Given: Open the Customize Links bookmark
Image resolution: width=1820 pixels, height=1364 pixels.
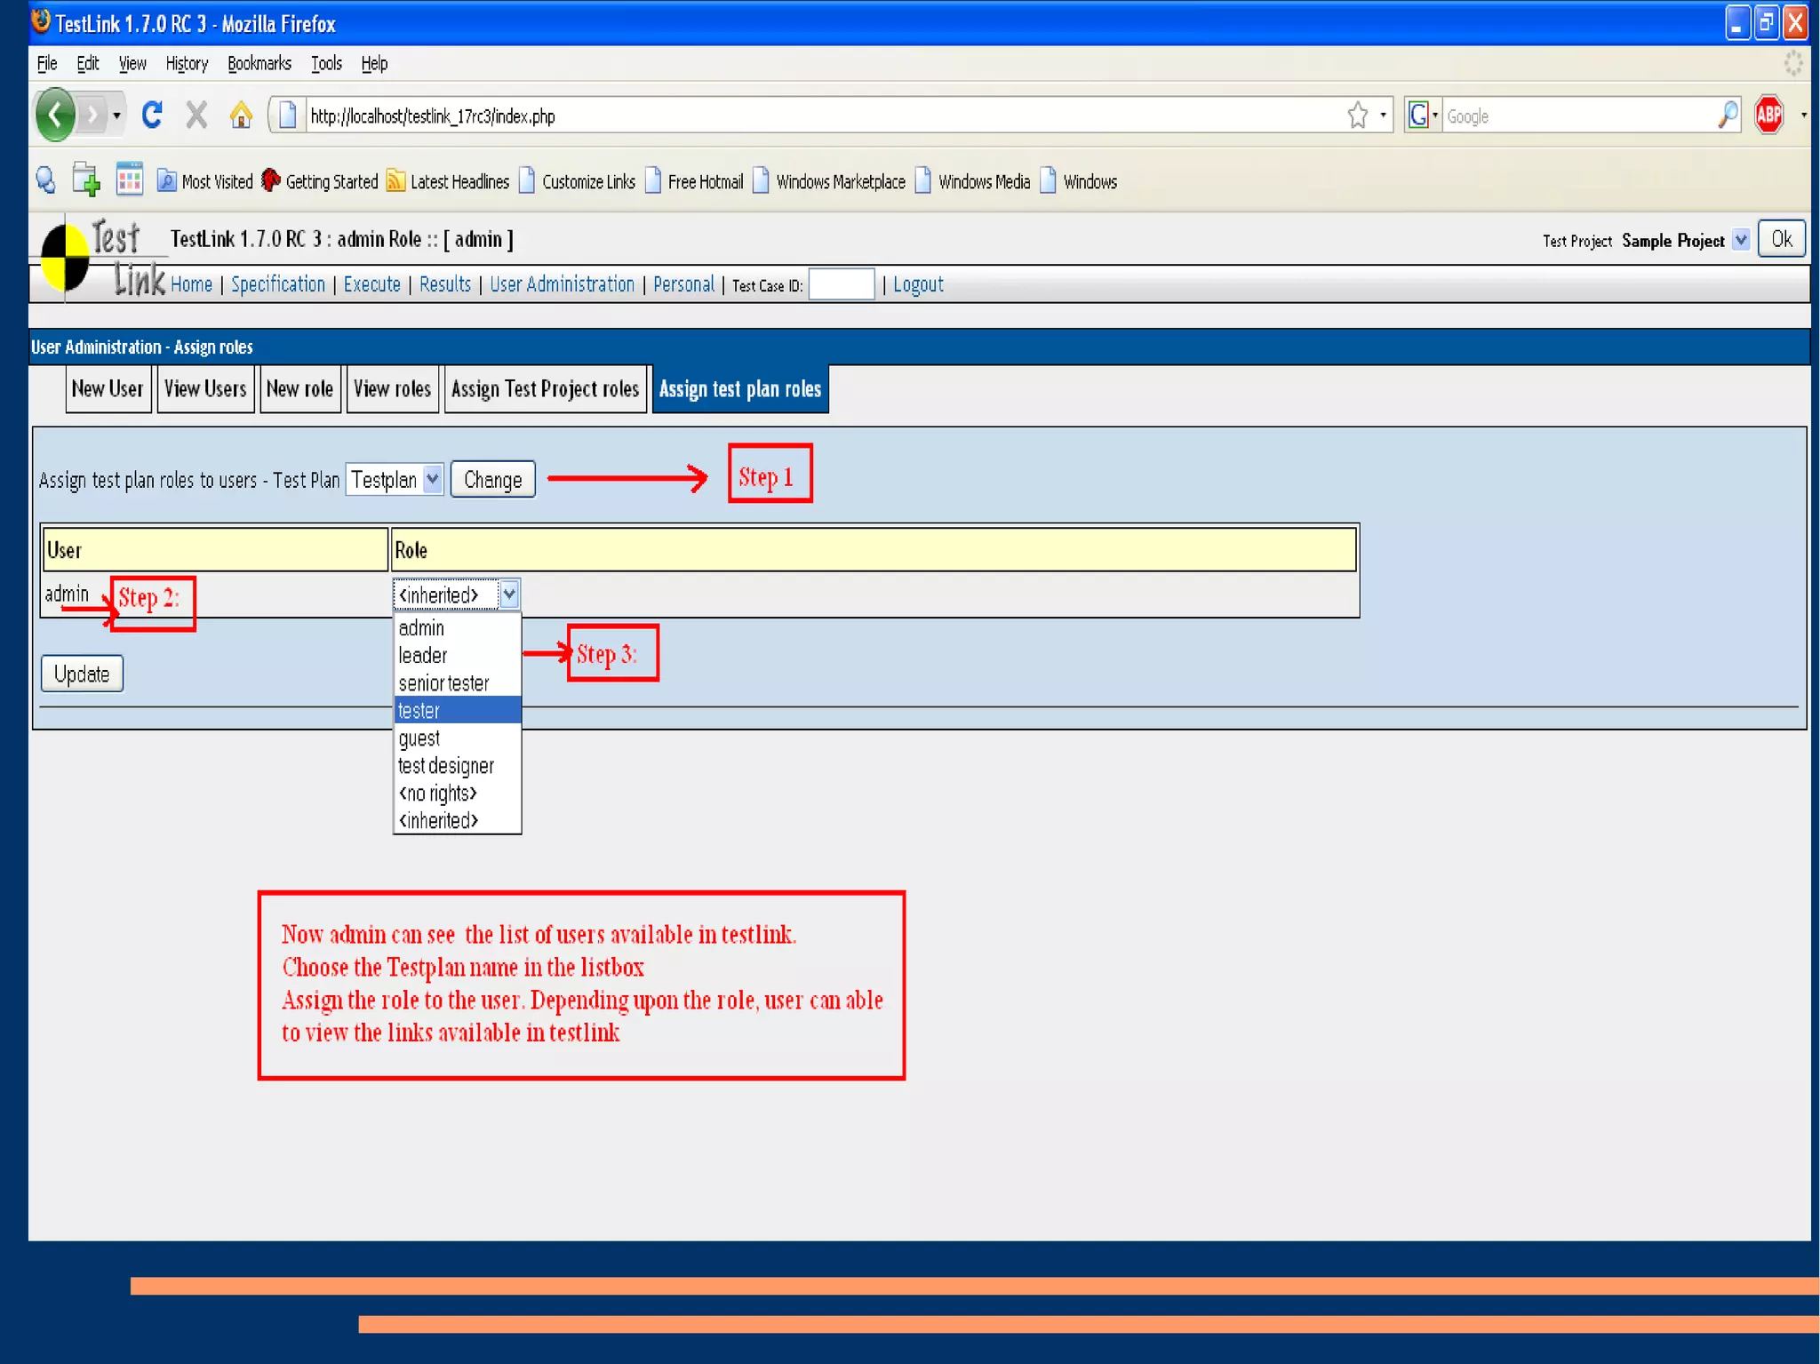Looking at the screenshot, I should [x=578, y=181].
